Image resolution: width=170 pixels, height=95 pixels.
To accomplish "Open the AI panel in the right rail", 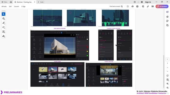I will [167, 12].
